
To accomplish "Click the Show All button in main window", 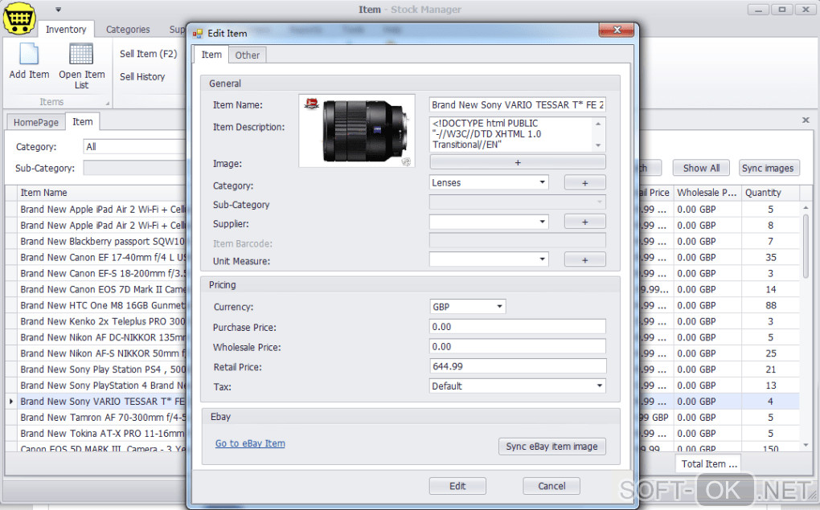I will 701,168.
